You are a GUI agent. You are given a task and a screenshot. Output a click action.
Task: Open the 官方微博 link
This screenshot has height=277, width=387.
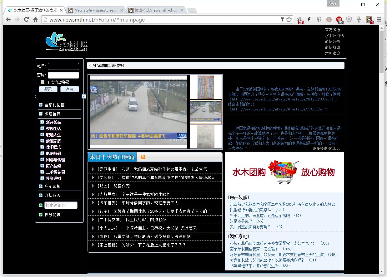click(332, 30)
